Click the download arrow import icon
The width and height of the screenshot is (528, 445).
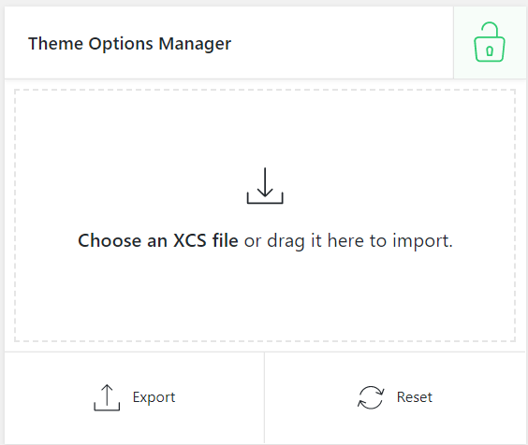click(265, 186)
